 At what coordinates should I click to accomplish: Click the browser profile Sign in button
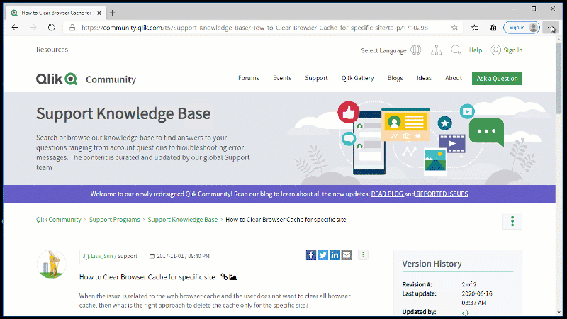(522, 28)
